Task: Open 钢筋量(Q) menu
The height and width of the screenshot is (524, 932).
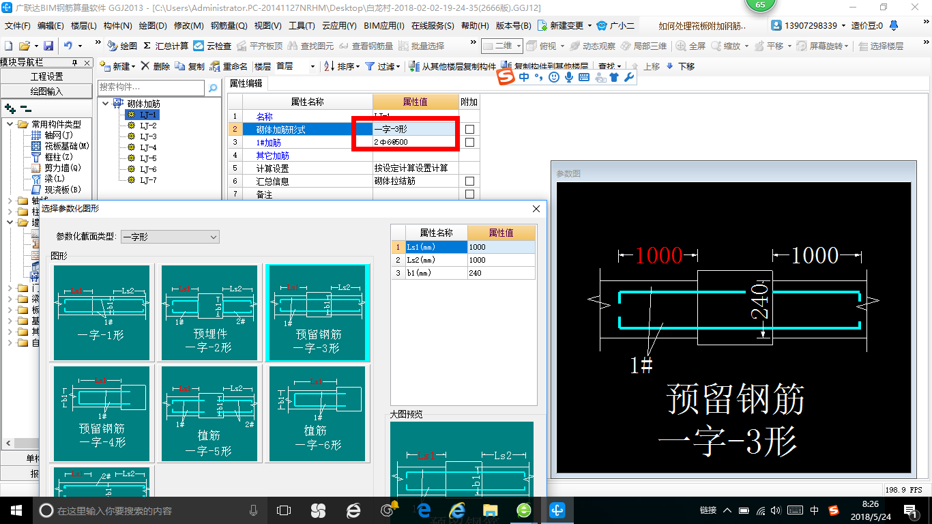Action: [x=229, y=26]
